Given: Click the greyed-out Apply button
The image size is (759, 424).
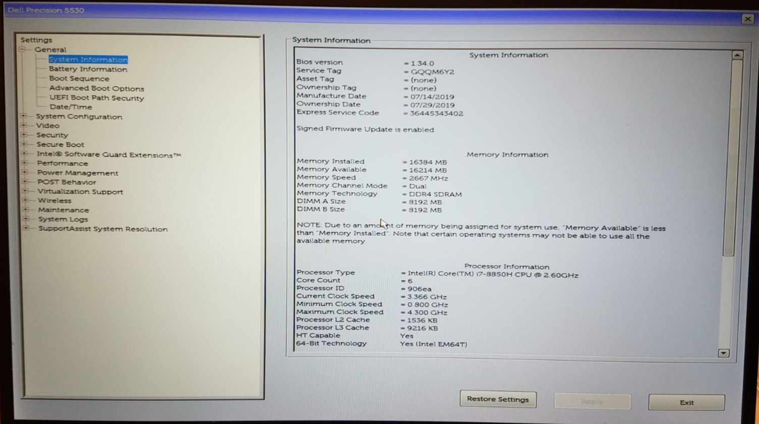Looking at the screenshot, I should coord(592,401).
